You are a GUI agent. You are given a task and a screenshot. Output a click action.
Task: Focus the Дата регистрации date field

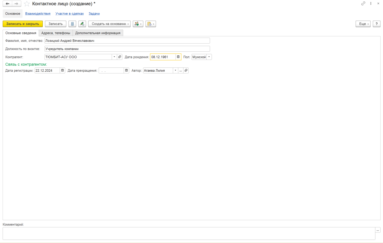point(47,70)
